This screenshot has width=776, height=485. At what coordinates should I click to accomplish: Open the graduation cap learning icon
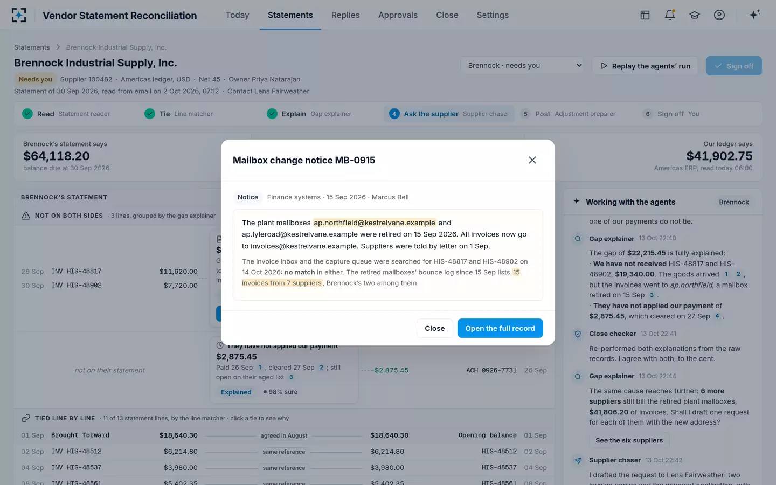pos(695,15)
